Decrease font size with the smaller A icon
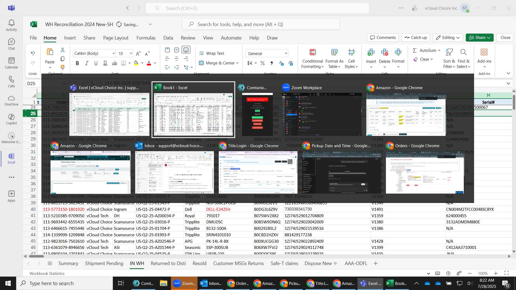This screenshot has height=290, width=516. click(147, 53)
